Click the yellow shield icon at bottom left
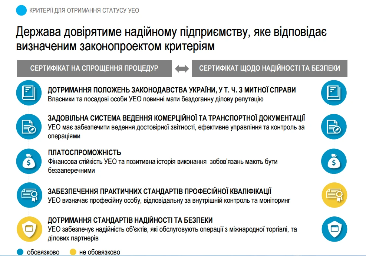Viewport: 366px width, 256px height. click(29, 228)
